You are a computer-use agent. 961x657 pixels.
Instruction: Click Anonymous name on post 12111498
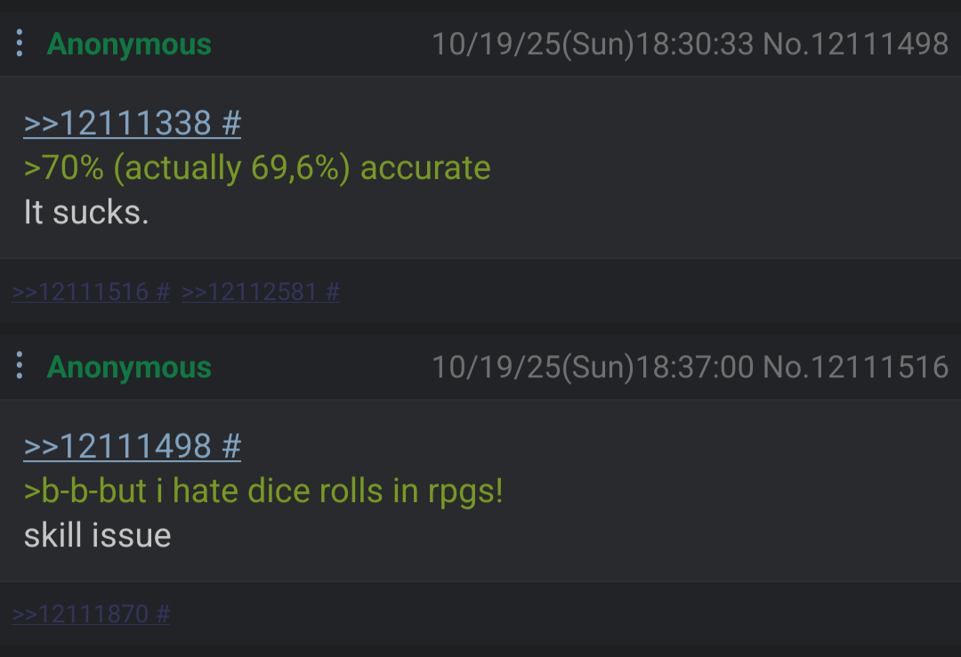[129, 45]
